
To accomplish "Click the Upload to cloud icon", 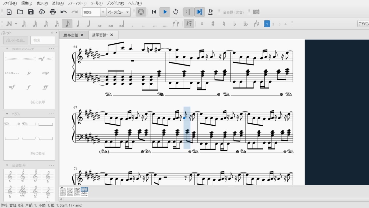I will [x=42, y=12].
